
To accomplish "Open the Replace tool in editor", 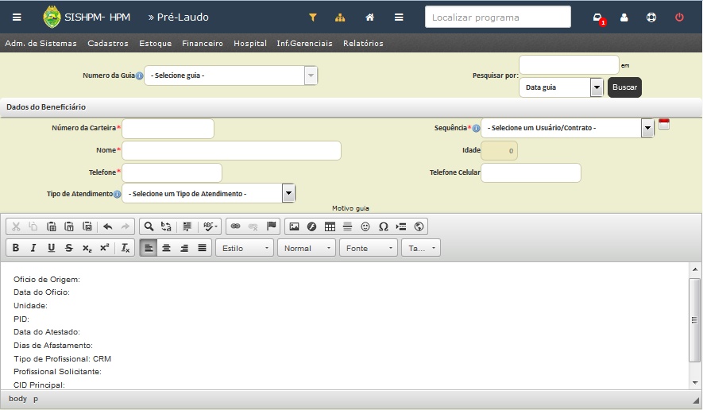I will (166, 226).
